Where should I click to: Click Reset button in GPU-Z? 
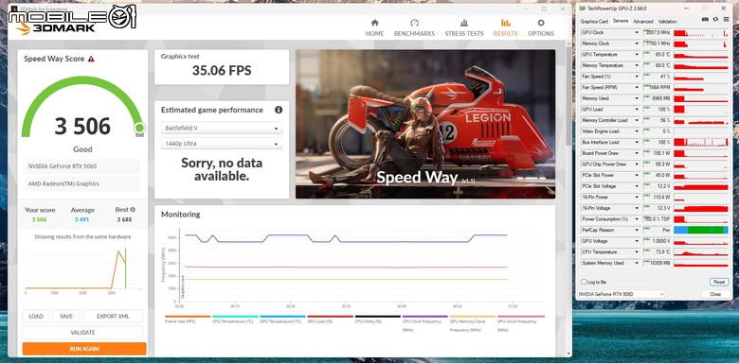click(719, 282)
